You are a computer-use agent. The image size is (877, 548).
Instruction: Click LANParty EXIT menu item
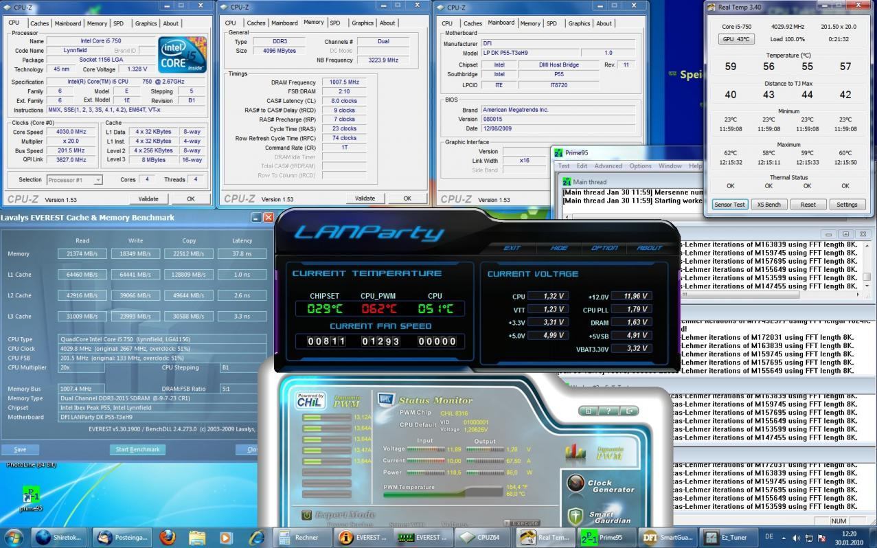tap(512, 248)
